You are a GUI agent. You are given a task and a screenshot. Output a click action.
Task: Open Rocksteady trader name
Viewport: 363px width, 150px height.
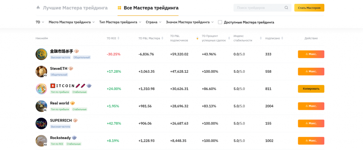pos(60,138)
